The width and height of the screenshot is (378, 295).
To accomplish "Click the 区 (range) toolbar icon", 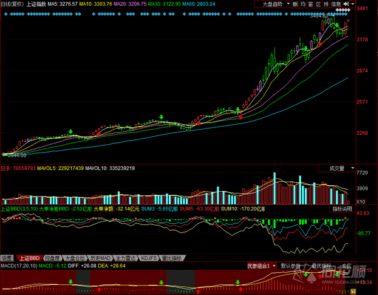I will (x=319, y=4).
